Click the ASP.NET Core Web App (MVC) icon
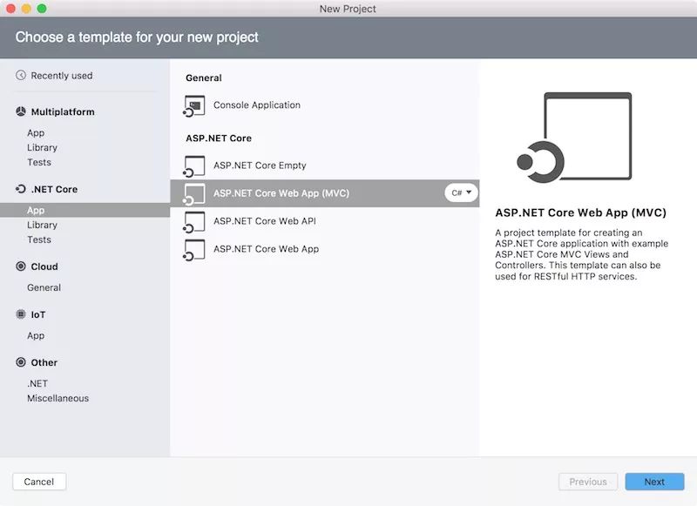Image resolution: width=697 pixels, height=506 pixels. [193, 192]
